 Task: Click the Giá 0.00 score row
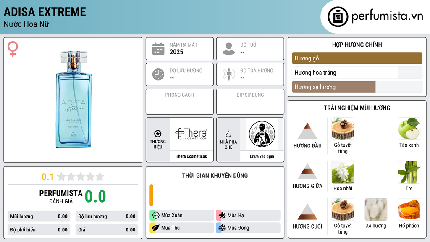[x=107, y=230]
